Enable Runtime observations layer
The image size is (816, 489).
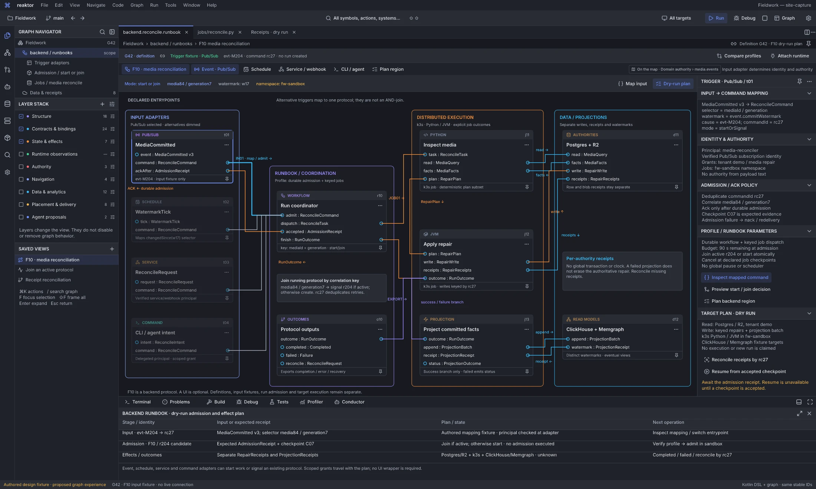[x=21, y=154]
